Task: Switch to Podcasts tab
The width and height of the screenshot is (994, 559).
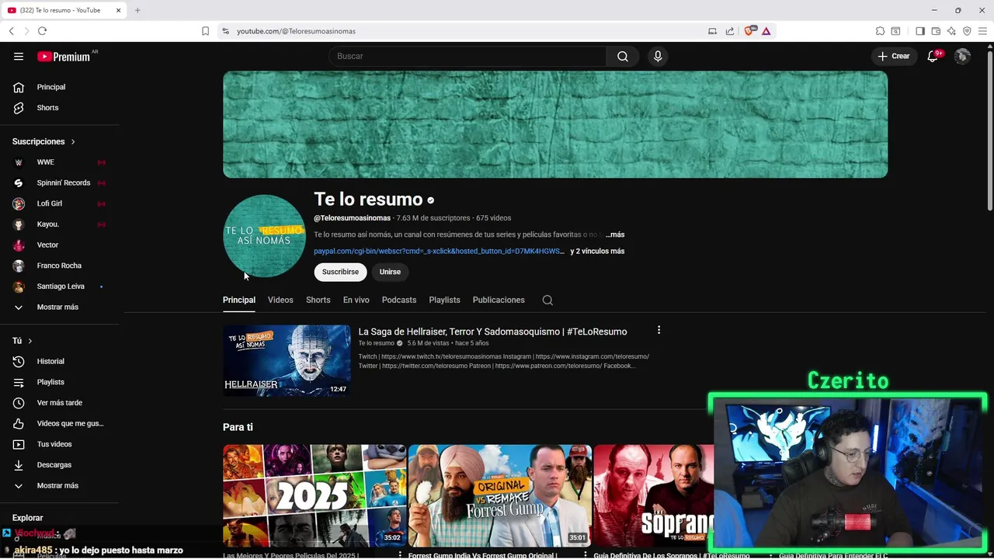Action: (x=399, y=300)
